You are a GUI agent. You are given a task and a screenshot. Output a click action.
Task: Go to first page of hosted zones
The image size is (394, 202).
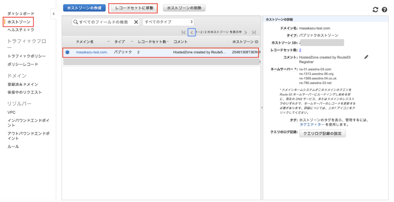[184, 32]
